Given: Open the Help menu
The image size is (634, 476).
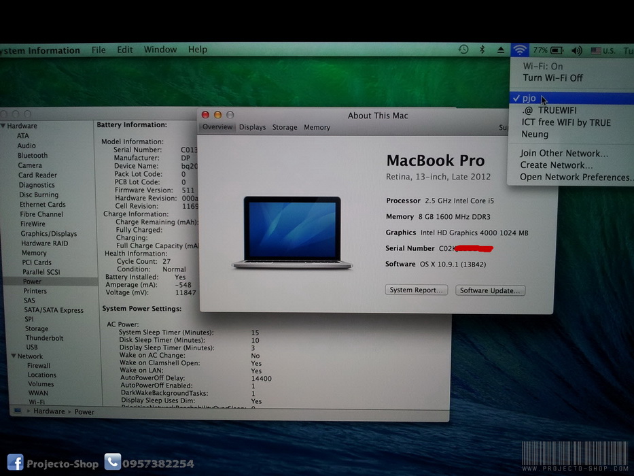Looking at the screenshot, I should pos(197,50).
